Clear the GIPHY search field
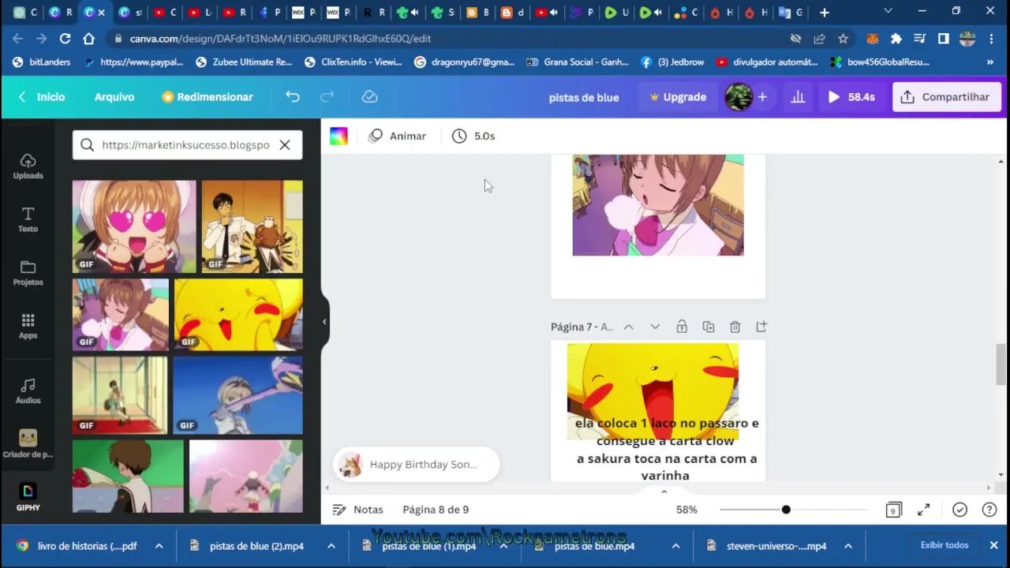This screenshot has height=568, width=1010. pos(285,145)
